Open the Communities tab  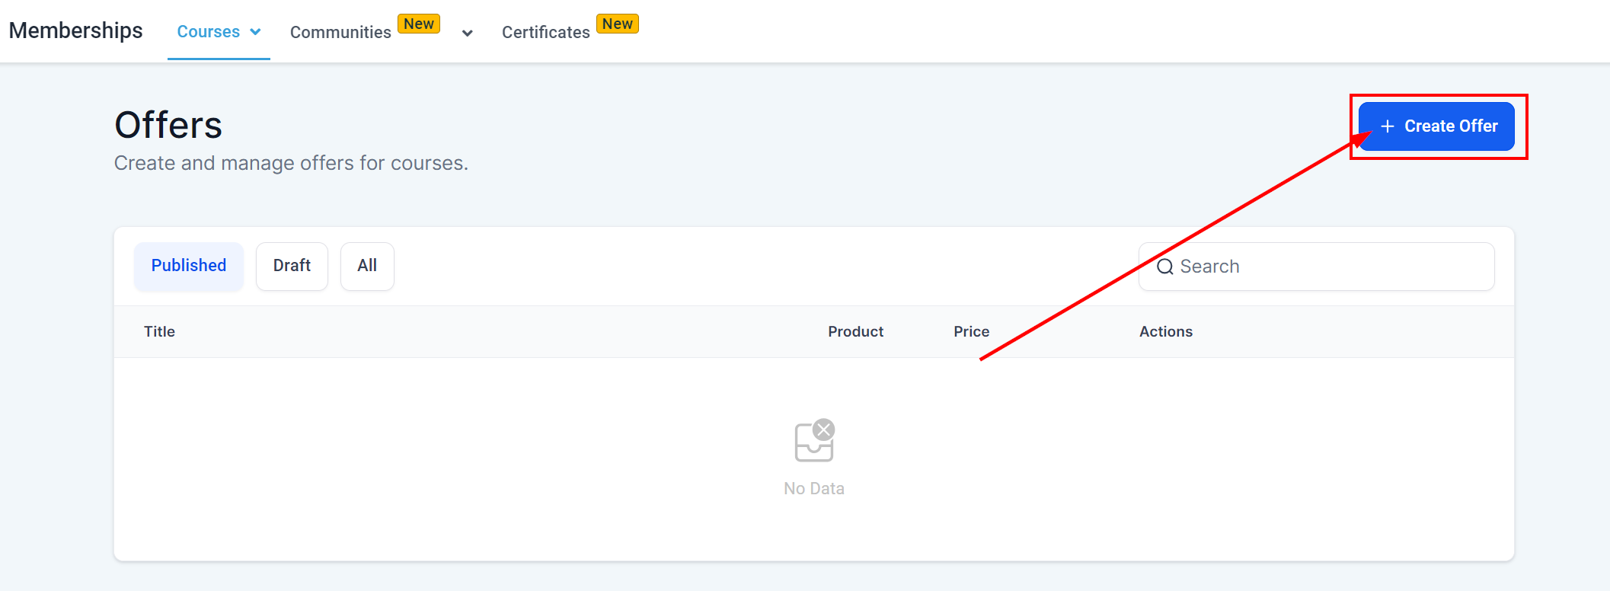[340, 32]
